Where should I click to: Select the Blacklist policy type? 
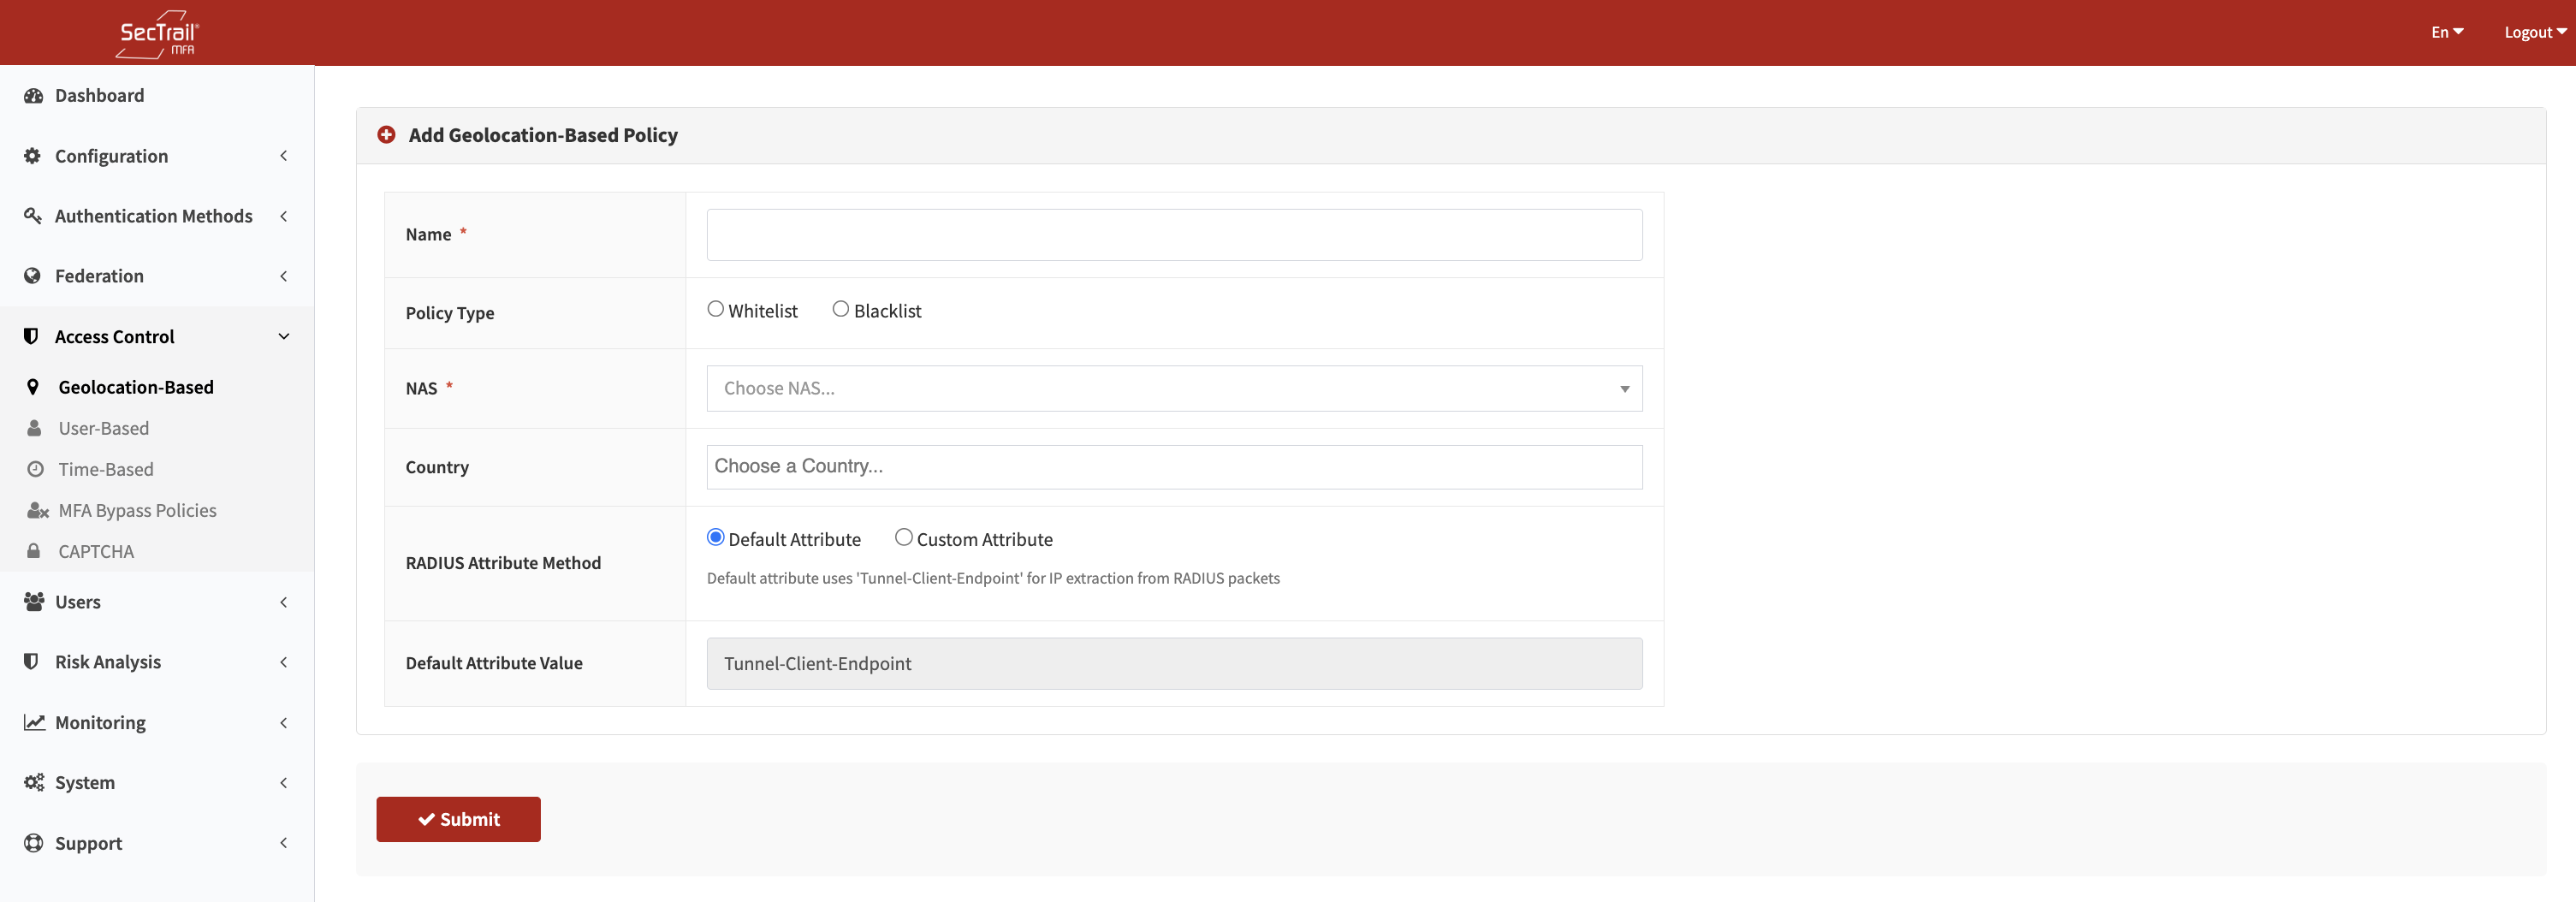pos(840,310)
